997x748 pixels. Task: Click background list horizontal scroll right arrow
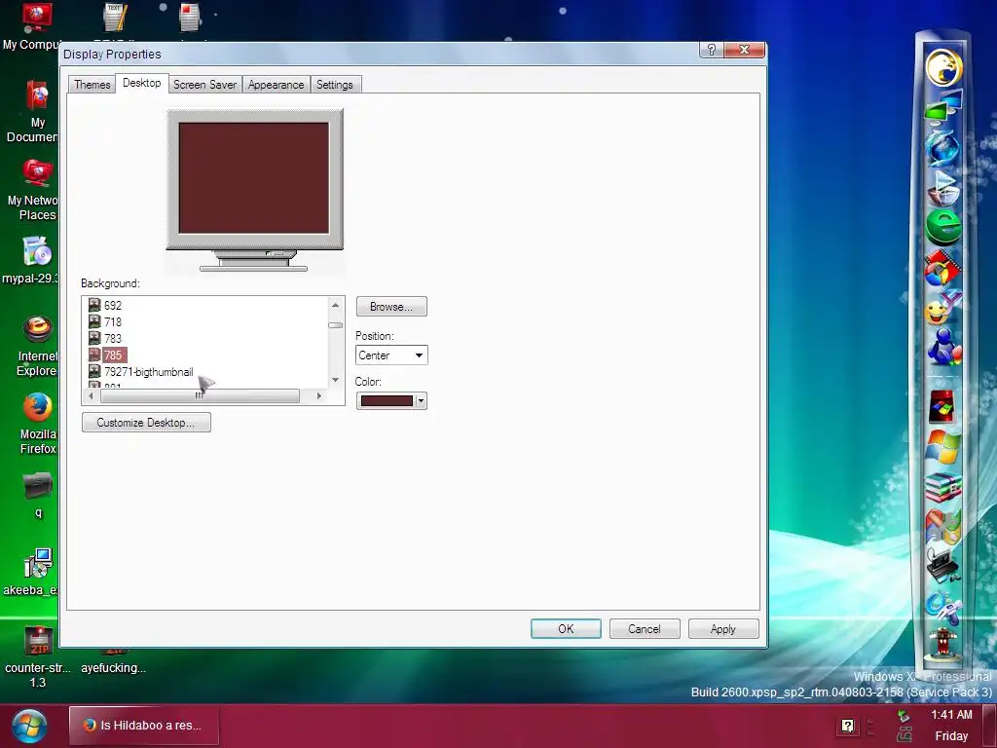click(x=319, y=395)
